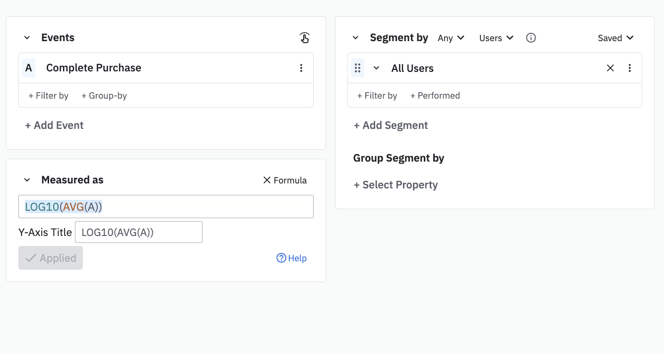Click + Add Event

coord(54,125)
